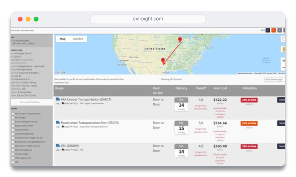Open cost details under $422.22

(x=220, y=104)
